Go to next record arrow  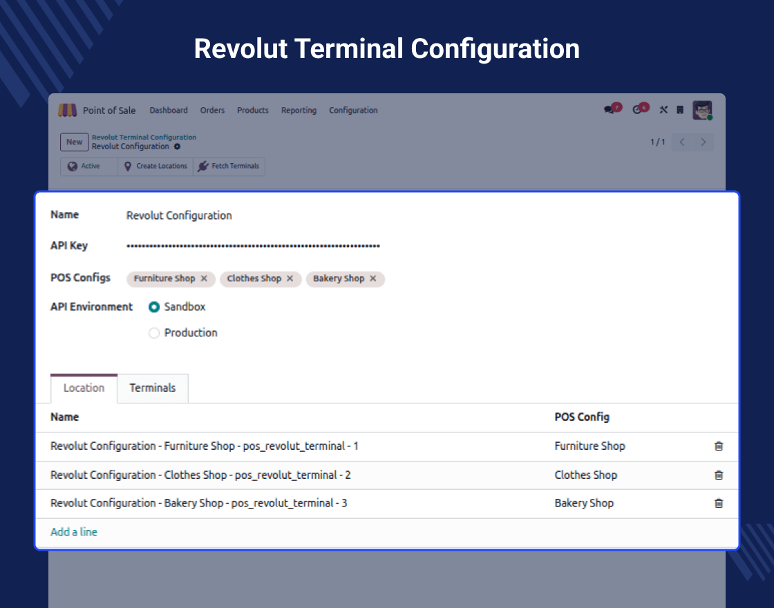pos(704,142)
